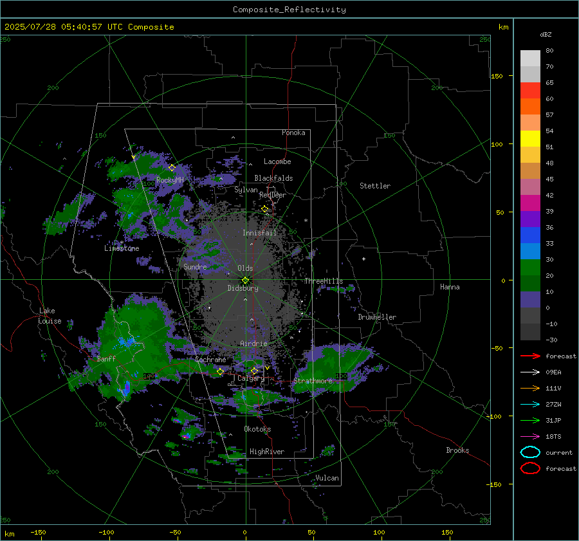
Task: Click the yellow diamond marker at radar center near Didsbury
Action: (x=245, y=280)
